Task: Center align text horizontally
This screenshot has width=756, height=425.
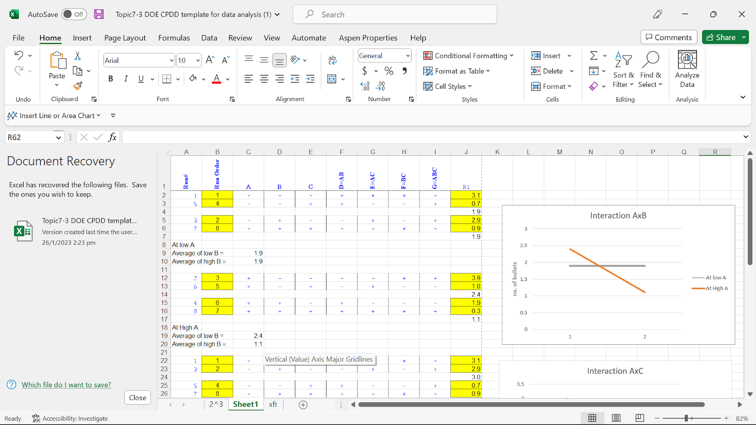Action: 264,79
